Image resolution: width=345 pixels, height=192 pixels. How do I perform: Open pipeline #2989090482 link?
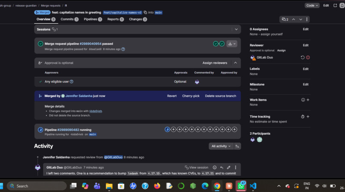[68, 130]
